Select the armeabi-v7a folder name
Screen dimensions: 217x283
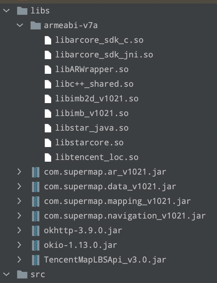point(71,25)
